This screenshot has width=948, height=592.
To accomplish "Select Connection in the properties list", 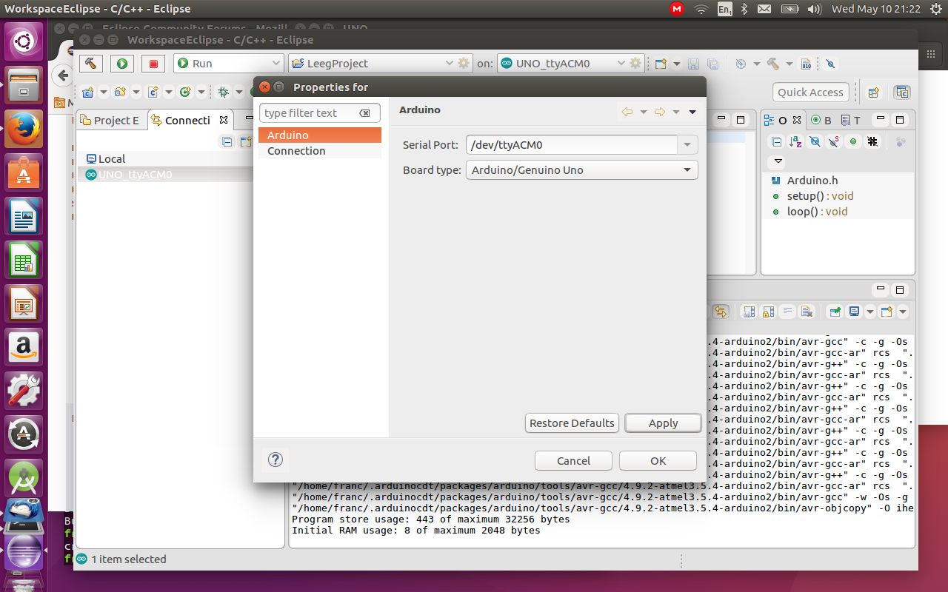I will tap(296, 151).
